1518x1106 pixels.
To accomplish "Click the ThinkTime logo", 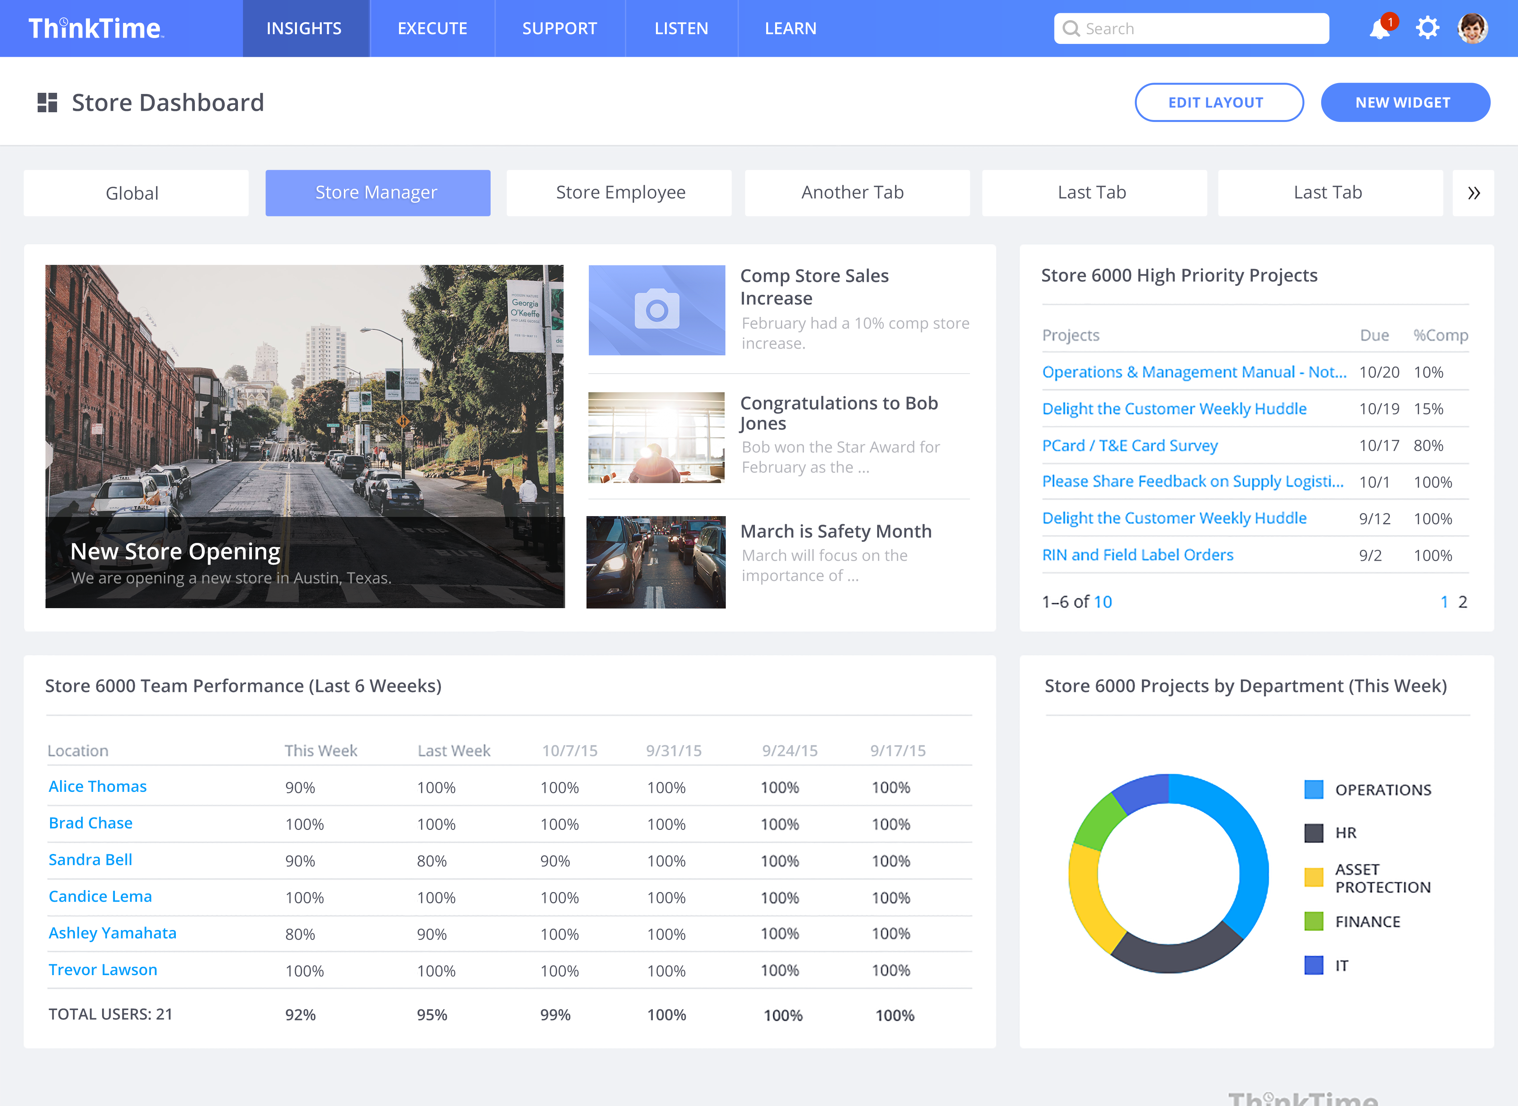I will tap(95, 29).
